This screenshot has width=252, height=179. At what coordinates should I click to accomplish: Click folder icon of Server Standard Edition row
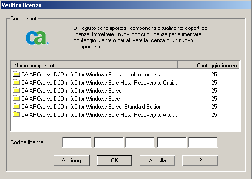tap(16, 106)
